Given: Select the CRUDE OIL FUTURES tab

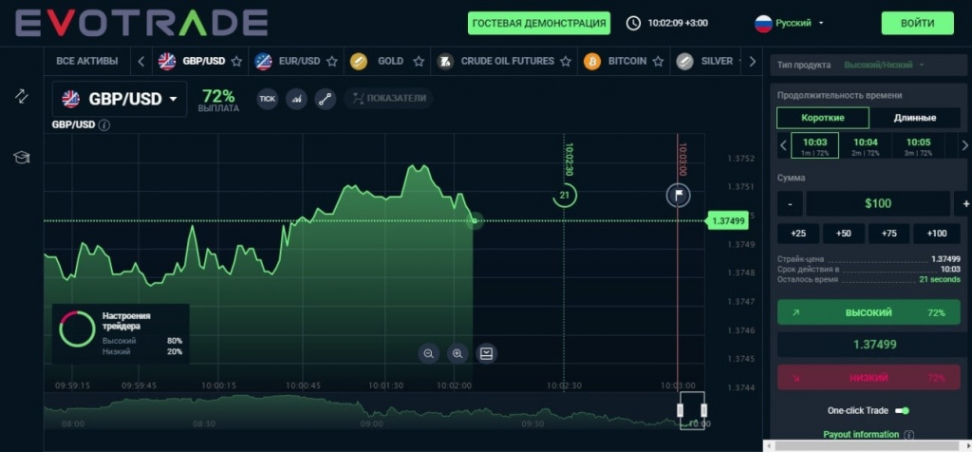Looking at the screenshot, I should [504, 62].
